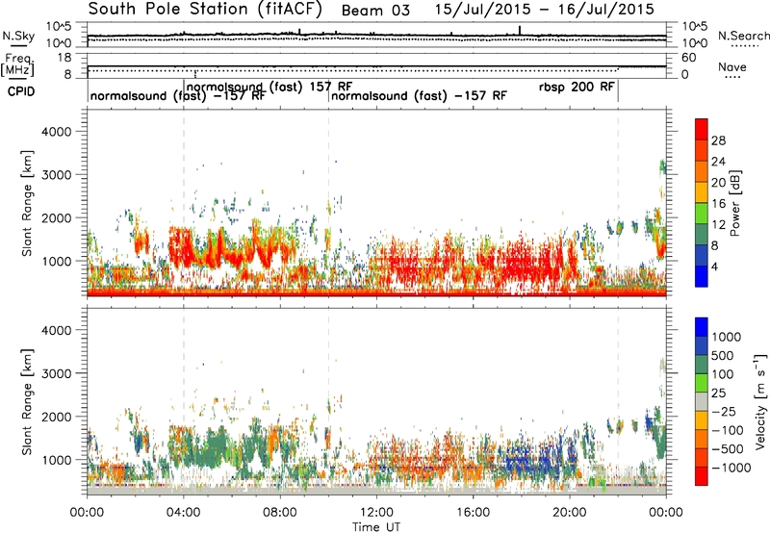This screenshot has height=533, width=770.
Task: Click the Power [dB] colorbar title
Action: (x=734, y=203)
